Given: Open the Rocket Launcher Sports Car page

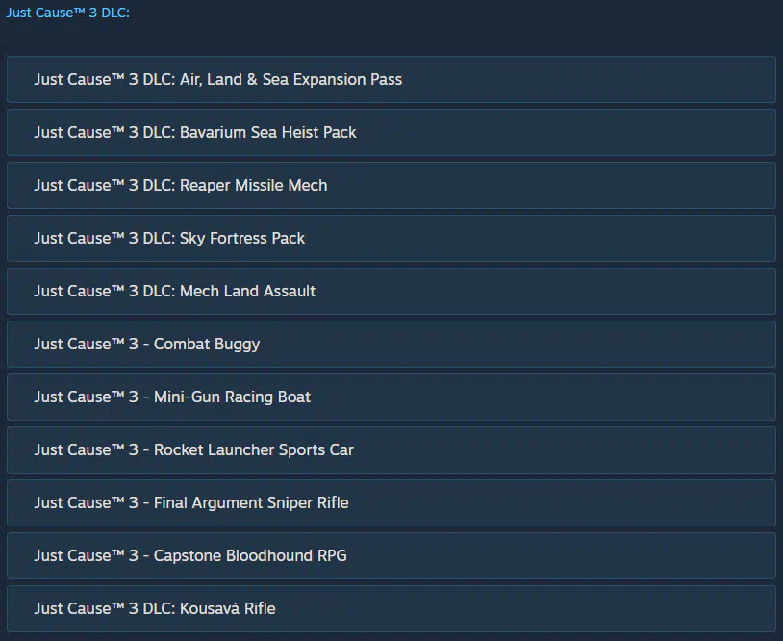Looking at the screenshot, I should point(194,449).
